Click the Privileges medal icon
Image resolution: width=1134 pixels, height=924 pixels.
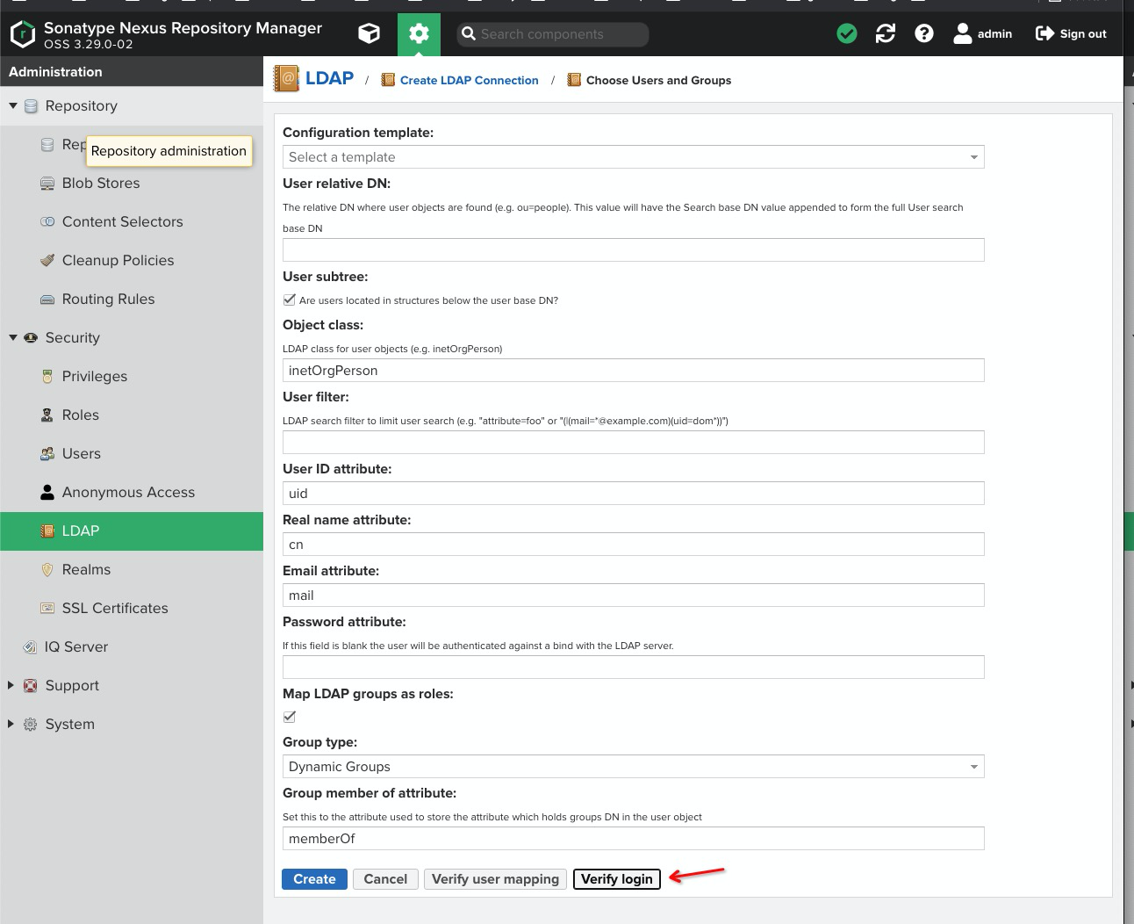coord(47,376)
